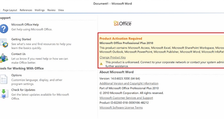224x119 pixels.
Task: Click 'Get the latest updates available' description
Action: [40, 97]
